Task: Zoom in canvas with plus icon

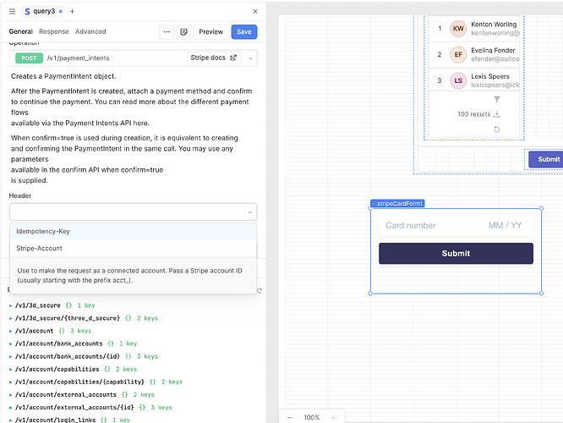Action: [334, 417]
